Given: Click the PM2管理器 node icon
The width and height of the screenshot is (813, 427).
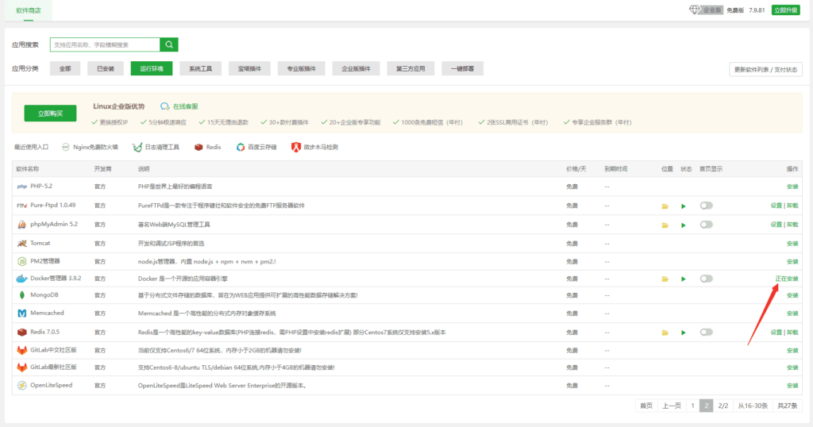Looking at the screenshot, I should coord(21,261).
